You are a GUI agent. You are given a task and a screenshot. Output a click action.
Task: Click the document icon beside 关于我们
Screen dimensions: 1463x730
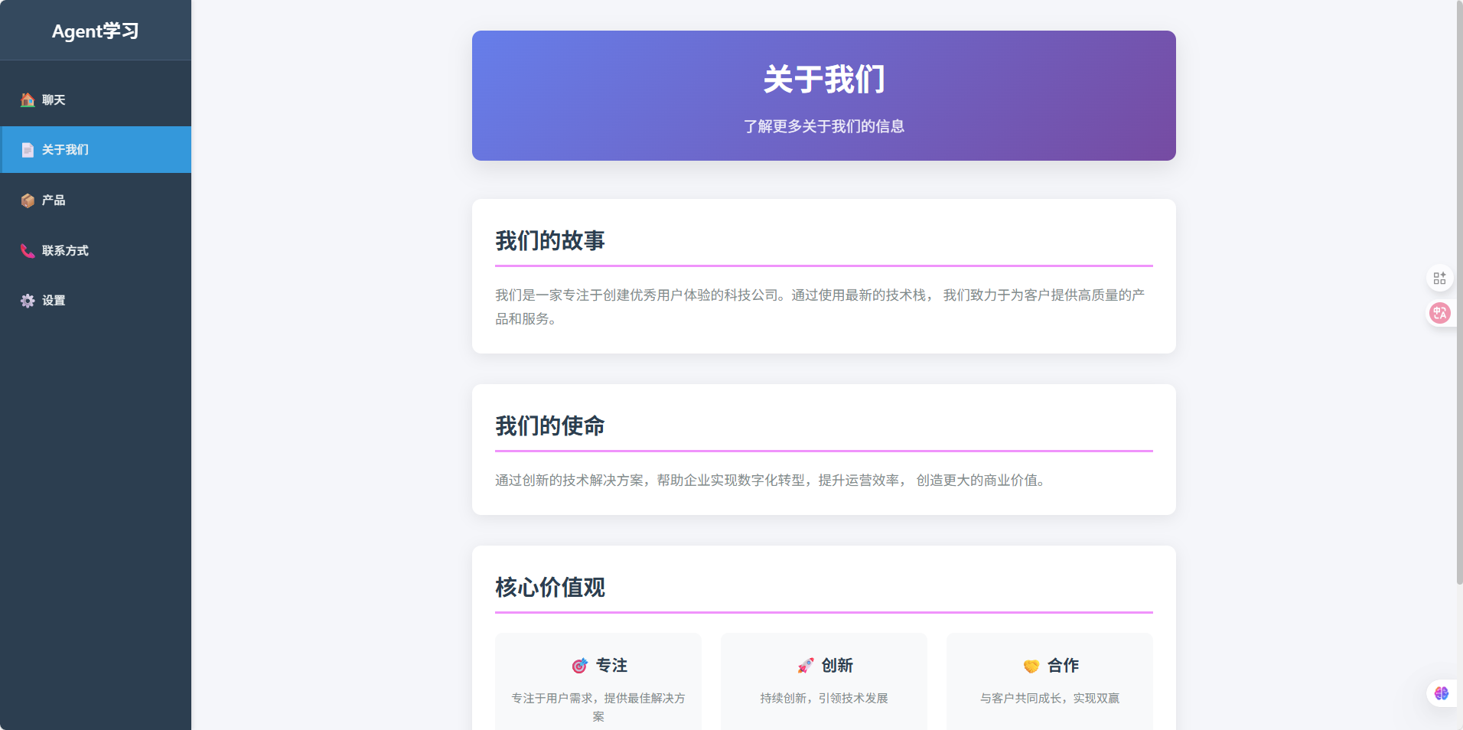click(x=28, y=150)
